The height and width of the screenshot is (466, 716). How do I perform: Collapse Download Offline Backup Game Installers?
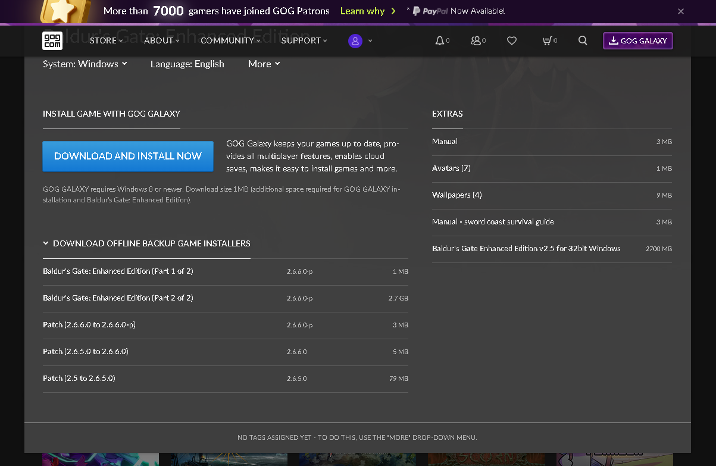click(146, 243)
